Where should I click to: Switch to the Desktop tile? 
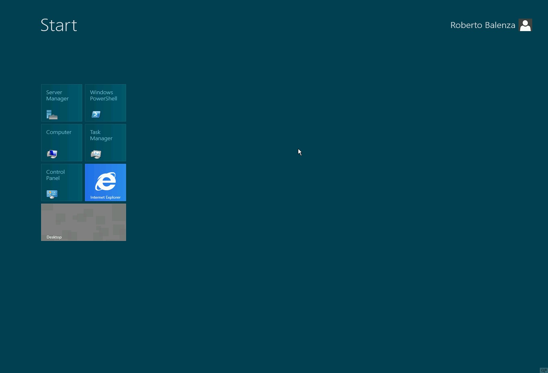point(84,222)
